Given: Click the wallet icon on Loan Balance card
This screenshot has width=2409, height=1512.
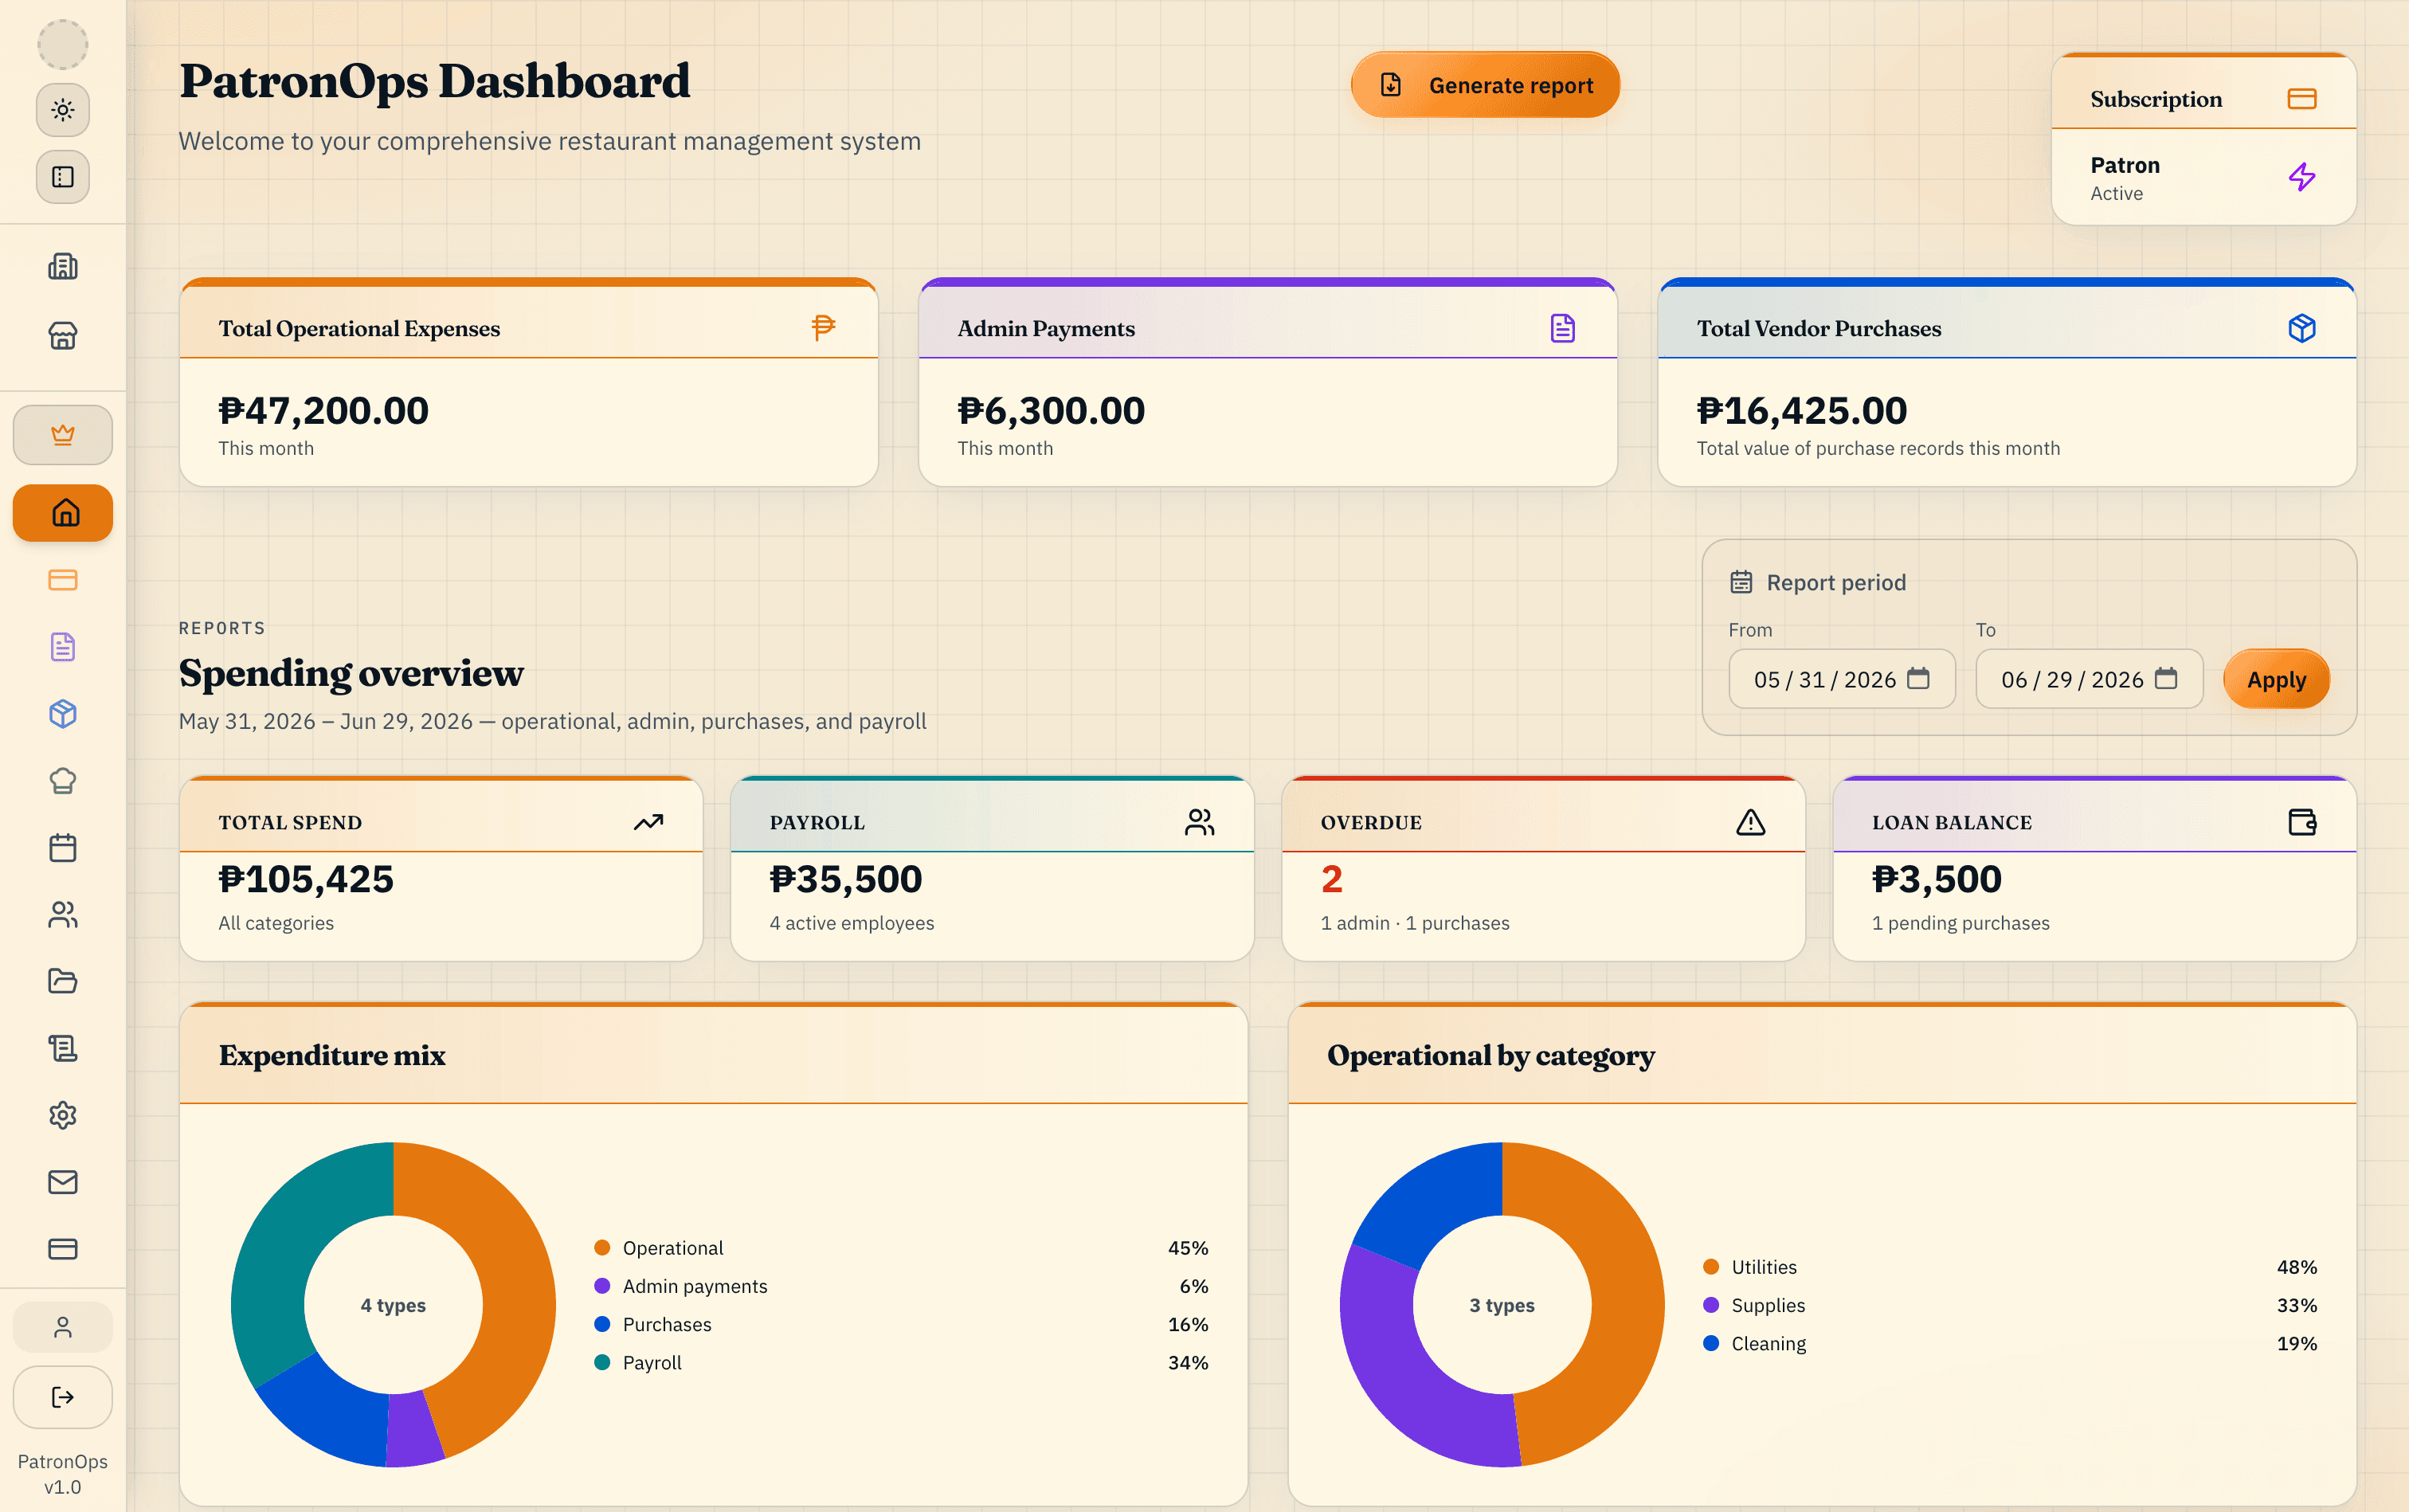Looking at the screenshot, I should pyautogui.click(x=2302, y=822).
